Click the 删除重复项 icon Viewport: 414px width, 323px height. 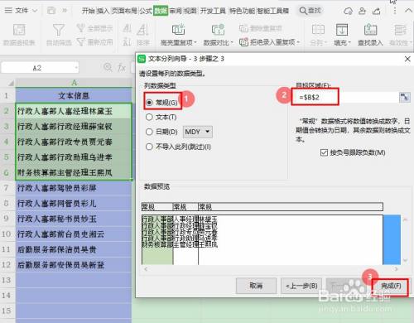[x=243, y=28]
